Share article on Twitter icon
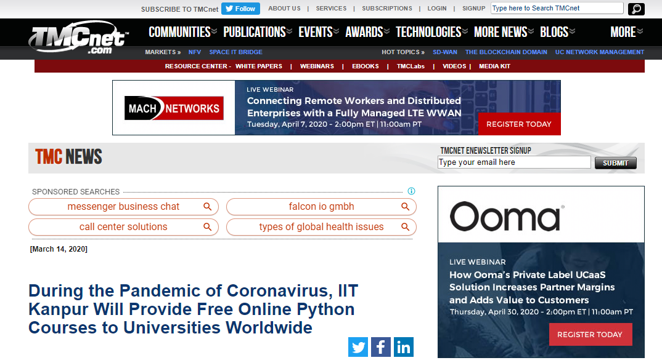 click(358, 347)
